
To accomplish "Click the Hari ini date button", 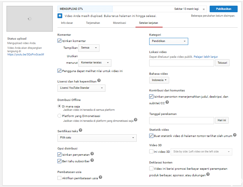I will tap(222, 120).
